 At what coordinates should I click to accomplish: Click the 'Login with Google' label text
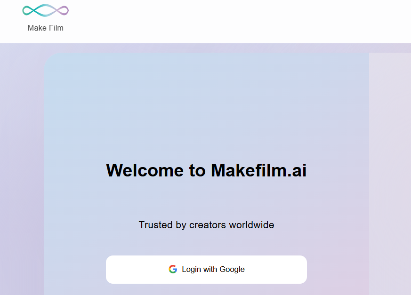[x=213, y=269]
